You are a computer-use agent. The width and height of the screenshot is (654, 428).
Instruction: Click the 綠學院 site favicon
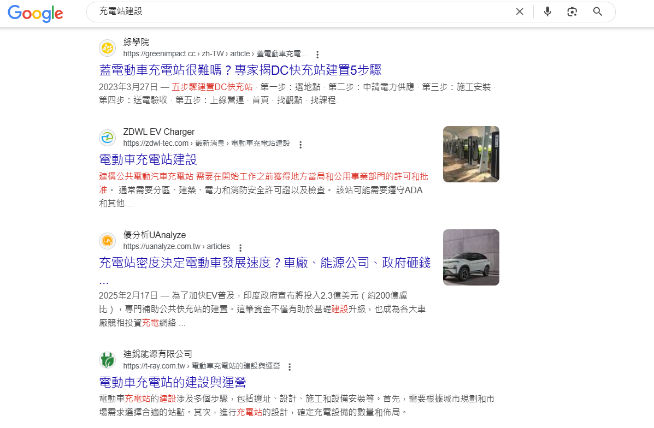pos(108,48)
